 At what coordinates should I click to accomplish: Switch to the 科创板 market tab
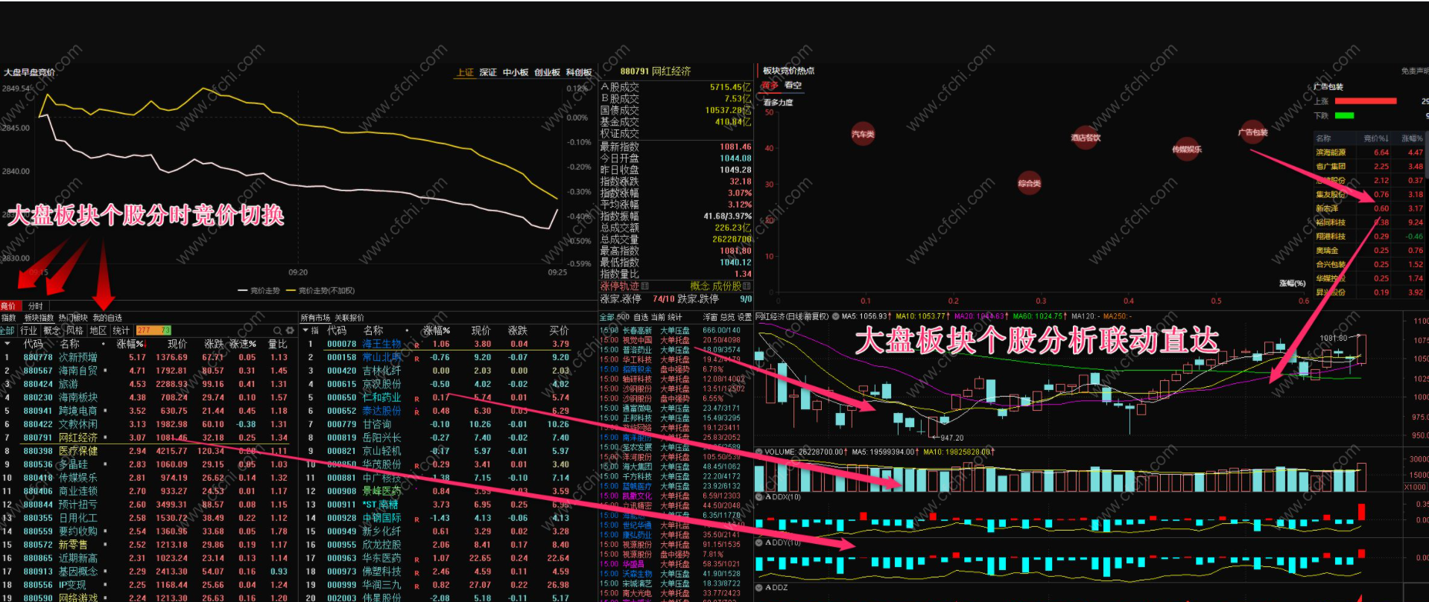point(579,72)
